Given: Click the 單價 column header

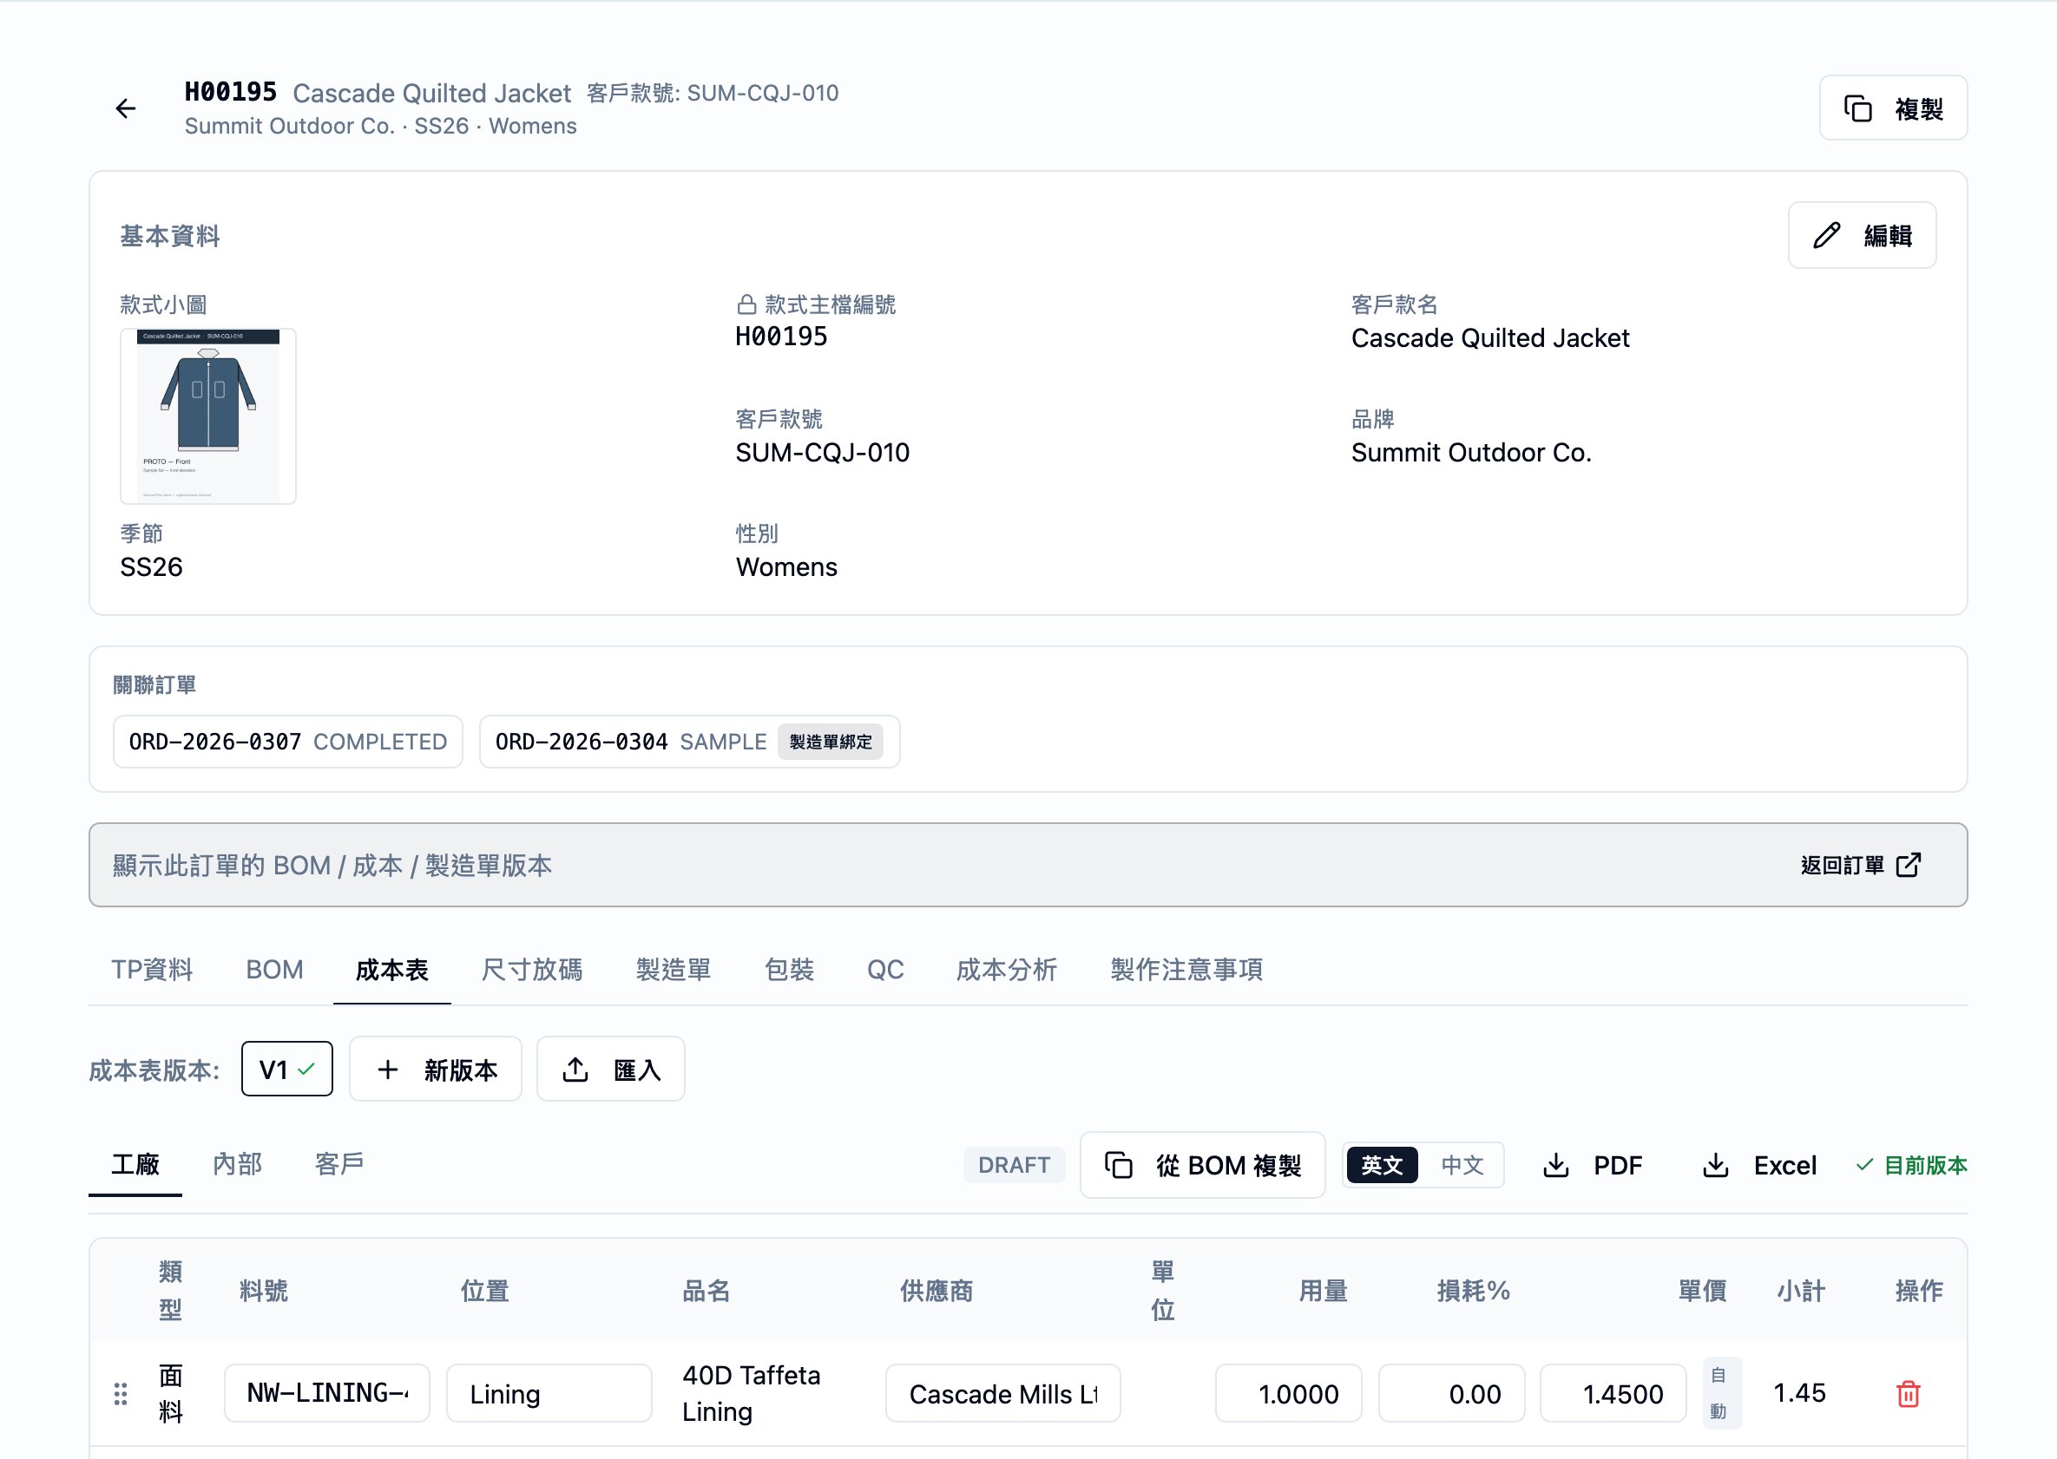Looking at the screenshot, I should (x=1703, y=1291).
